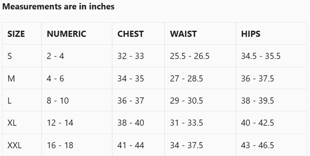Click the Measurements are in inches heading
The image size is (310, 156).
[58, 6]
